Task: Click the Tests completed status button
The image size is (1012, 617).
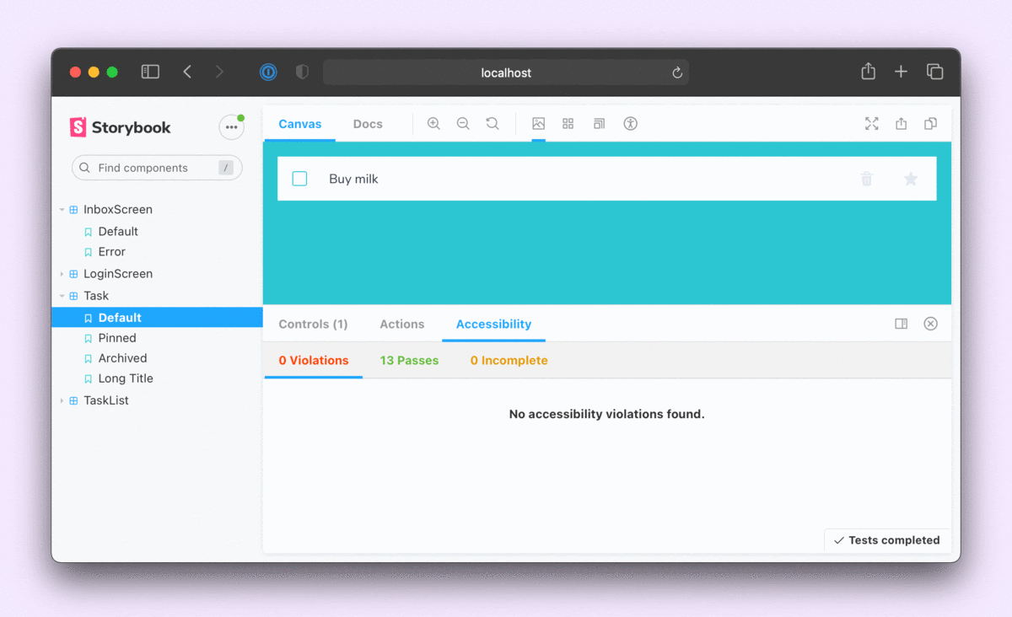Action: [886, 540]
